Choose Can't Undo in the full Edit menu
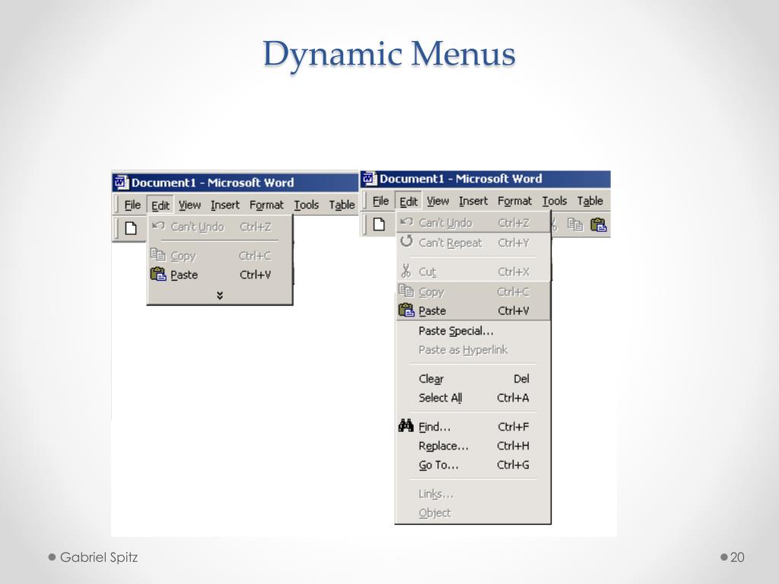The width and height of the screenshot is (779, 584). tap(473, 223)
